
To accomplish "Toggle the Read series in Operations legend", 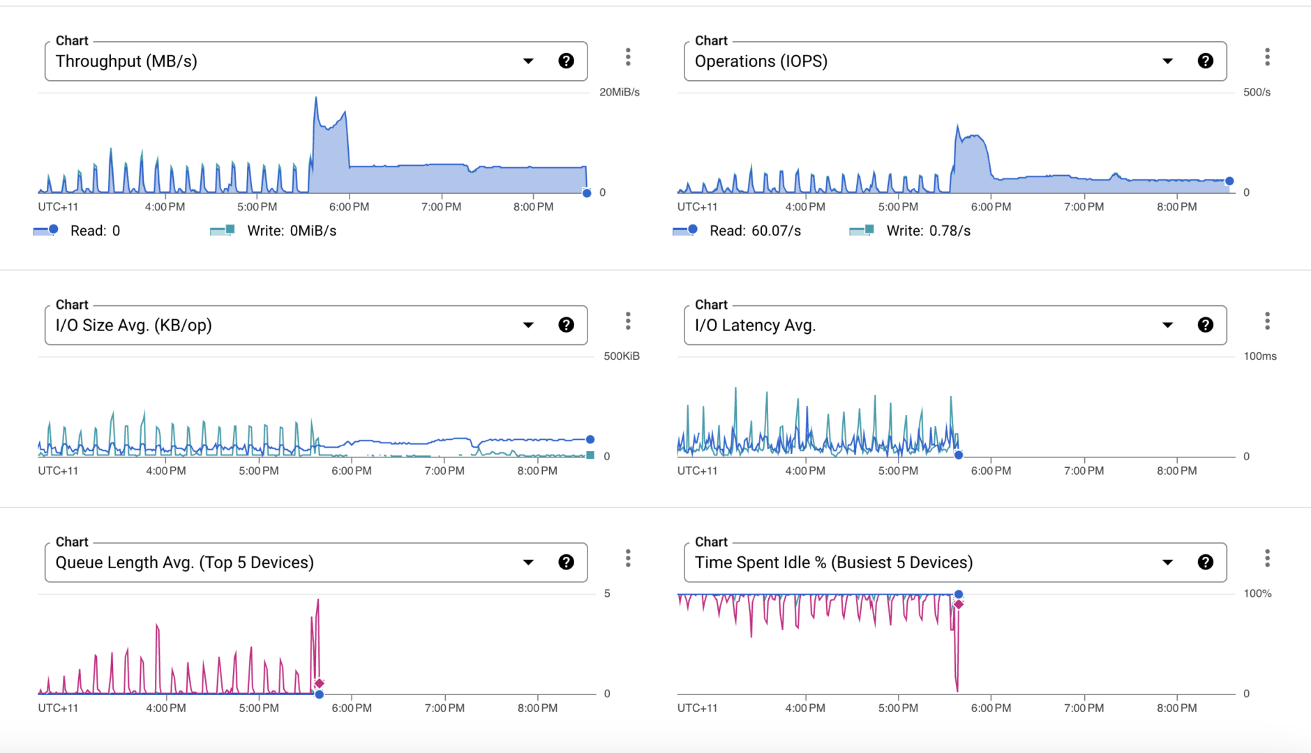I will click(737, 231).
